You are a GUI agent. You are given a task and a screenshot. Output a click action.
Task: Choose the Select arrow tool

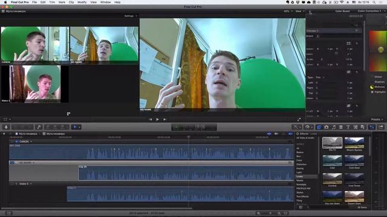coord(74,127)
